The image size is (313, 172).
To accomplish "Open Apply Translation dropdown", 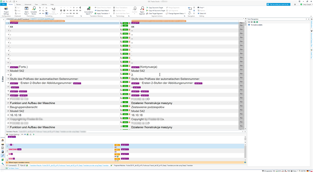I will click(x=103, y=14).
